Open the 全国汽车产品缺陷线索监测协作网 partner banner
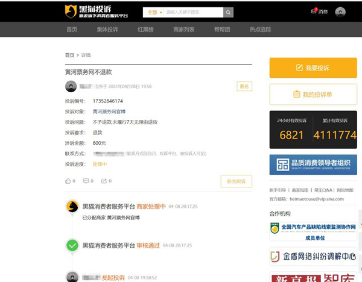 pos(313,231)
